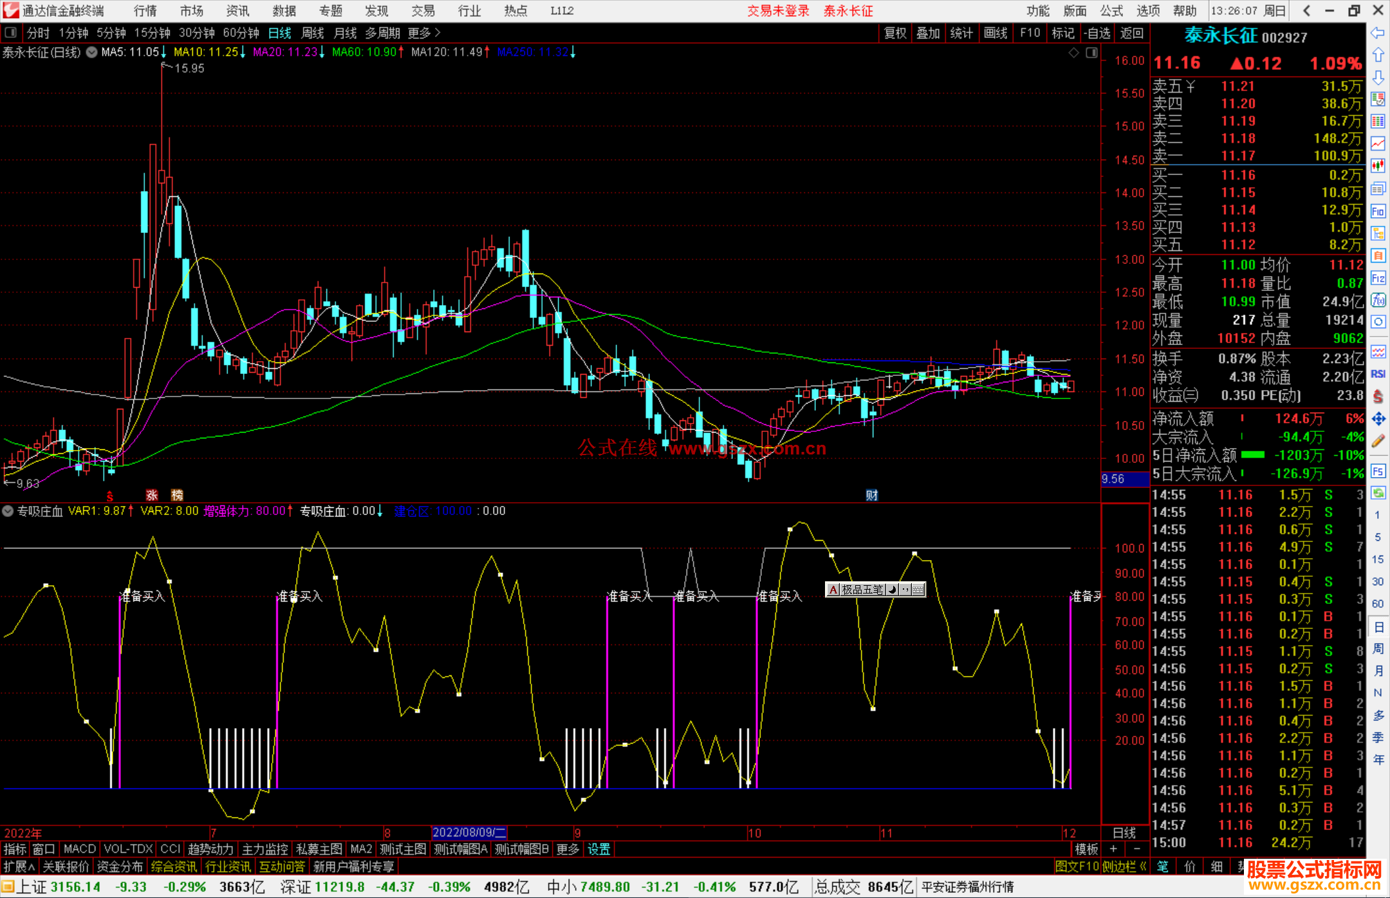Select the pencil drawing tool icon
Viewport: 1390px width, 898px height.
coord(1378,442)
